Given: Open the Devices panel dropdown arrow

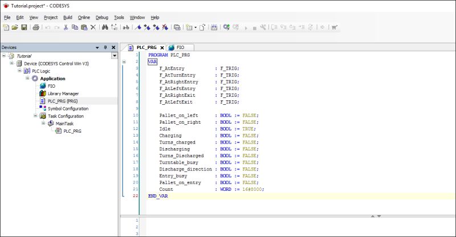Looking at the screenshot, I should pos(97,47).
